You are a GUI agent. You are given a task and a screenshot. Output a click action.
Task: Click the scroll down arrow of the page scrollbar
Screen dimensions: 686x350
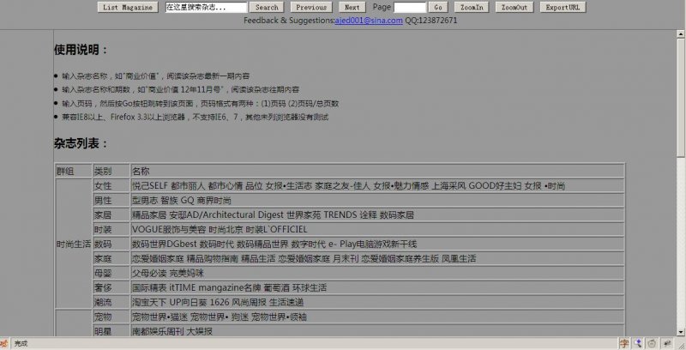pyautogui.click(x=680, y=332)
